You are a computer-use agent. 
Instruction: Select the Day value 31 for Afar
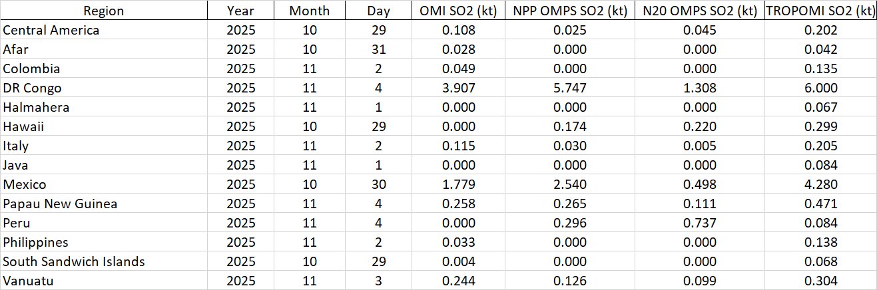(x=378, y=49)
